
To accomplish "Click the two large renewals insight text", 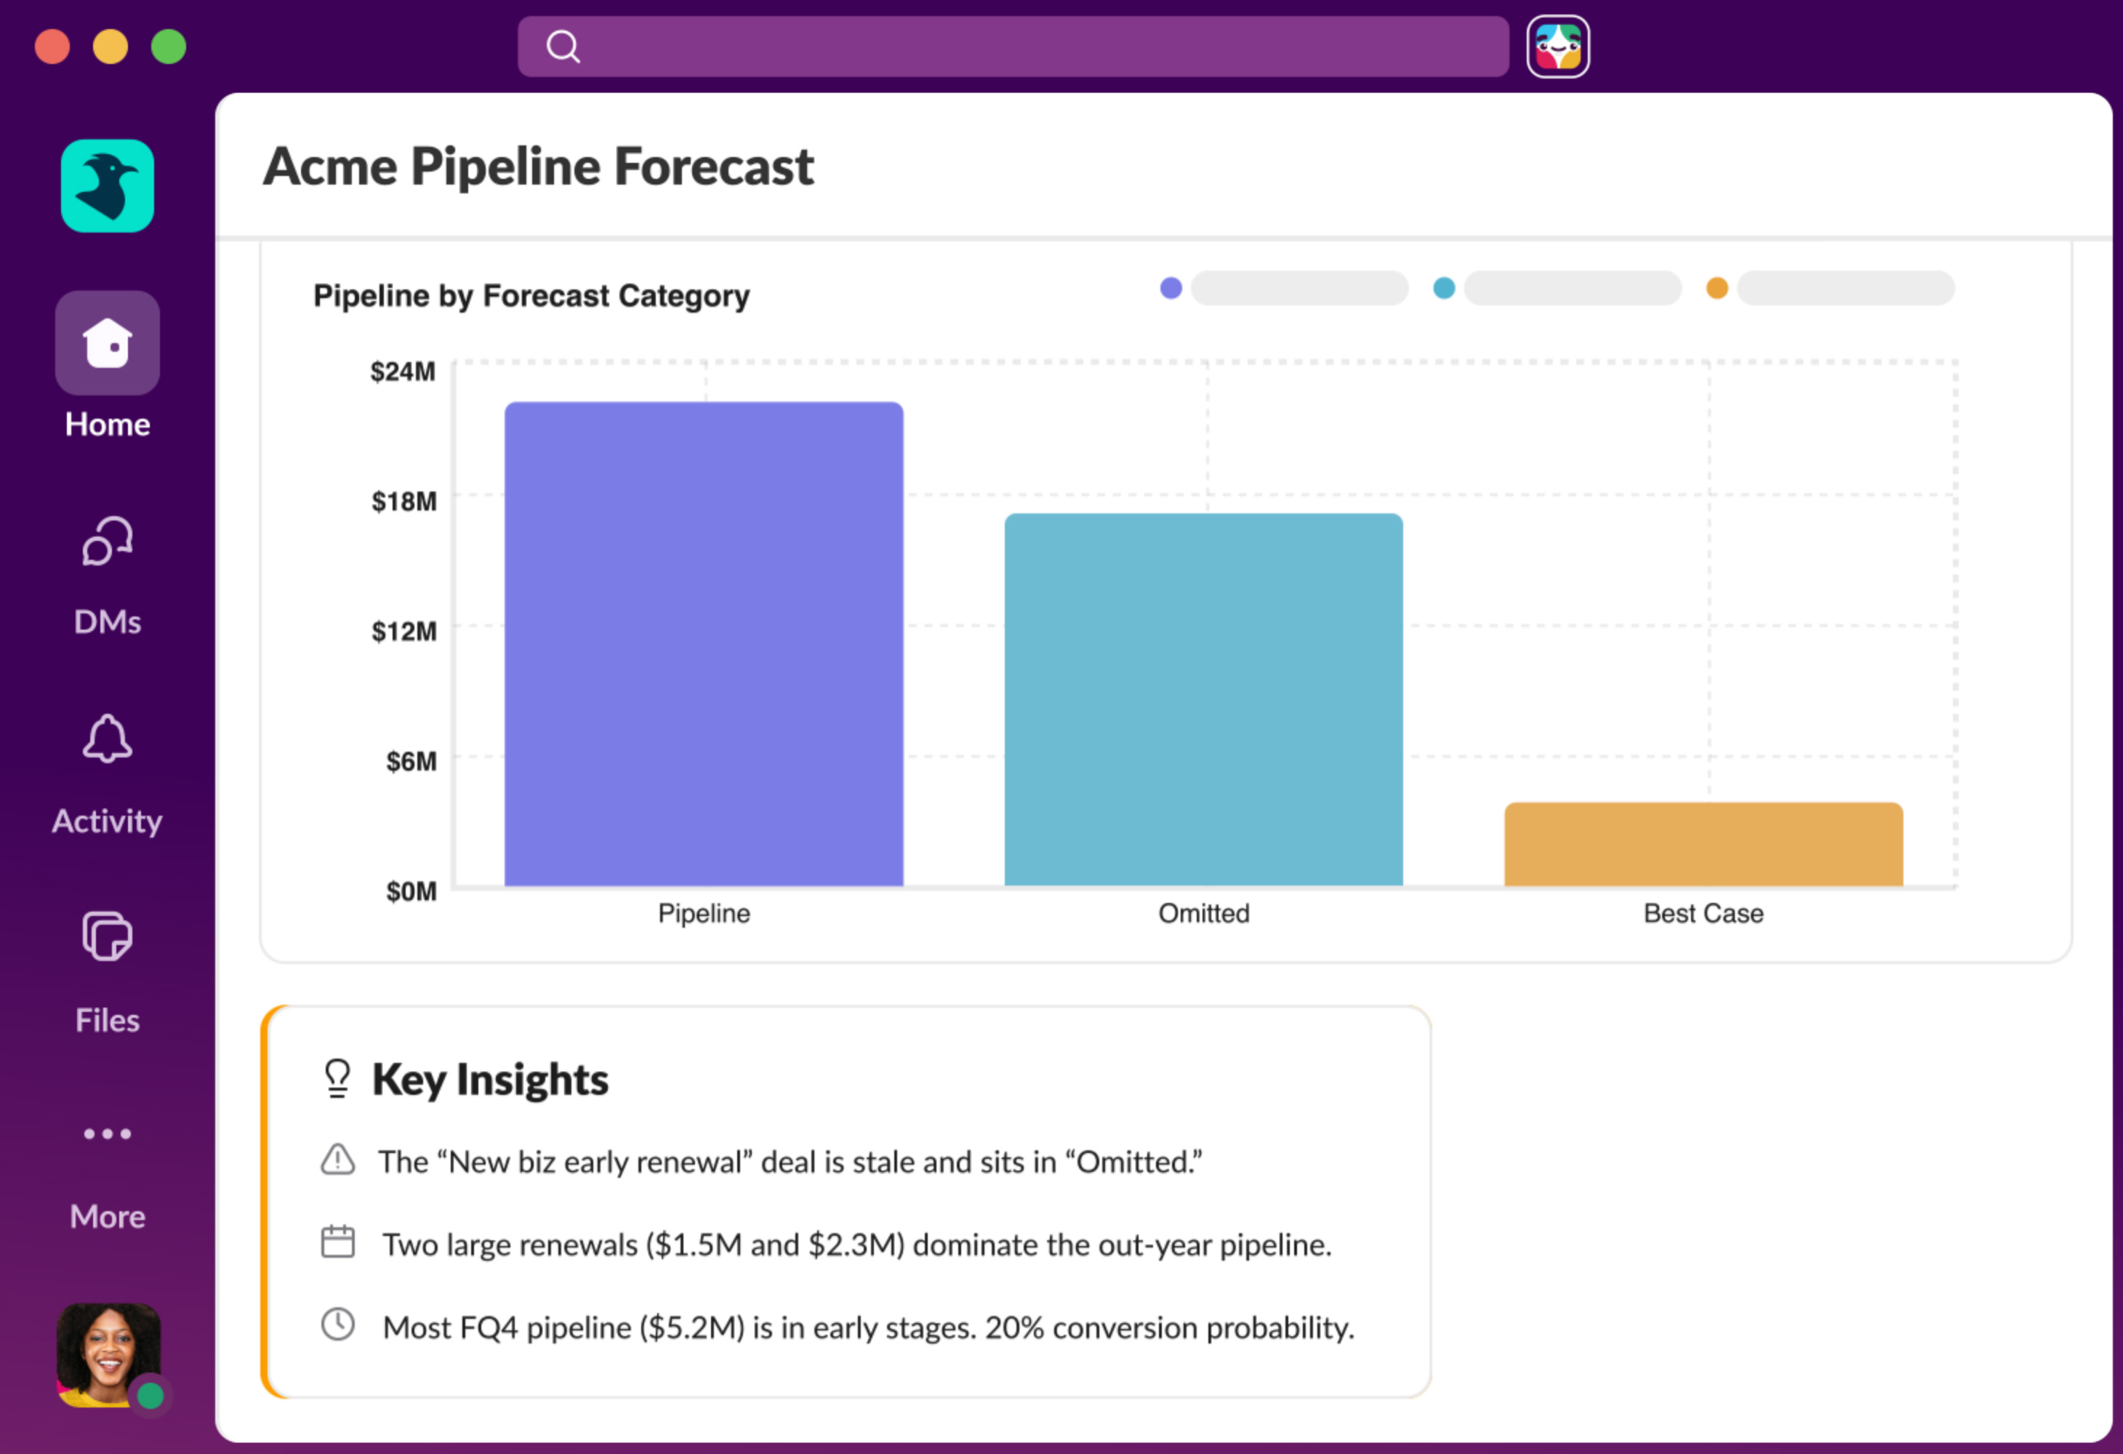I will click(857, 1245).
